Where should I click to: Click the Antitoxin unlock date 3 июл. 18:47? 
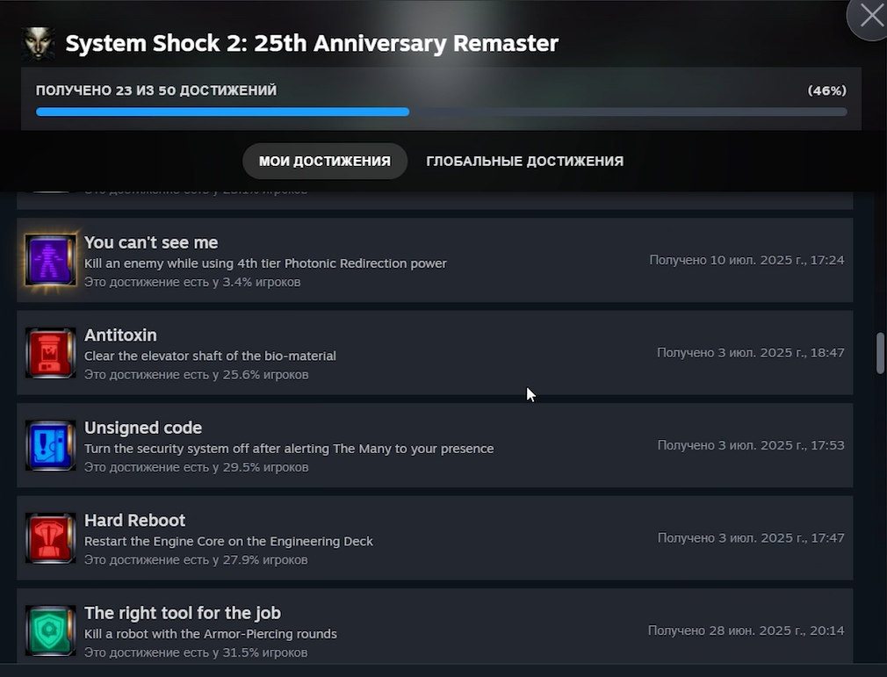(751, 353)
